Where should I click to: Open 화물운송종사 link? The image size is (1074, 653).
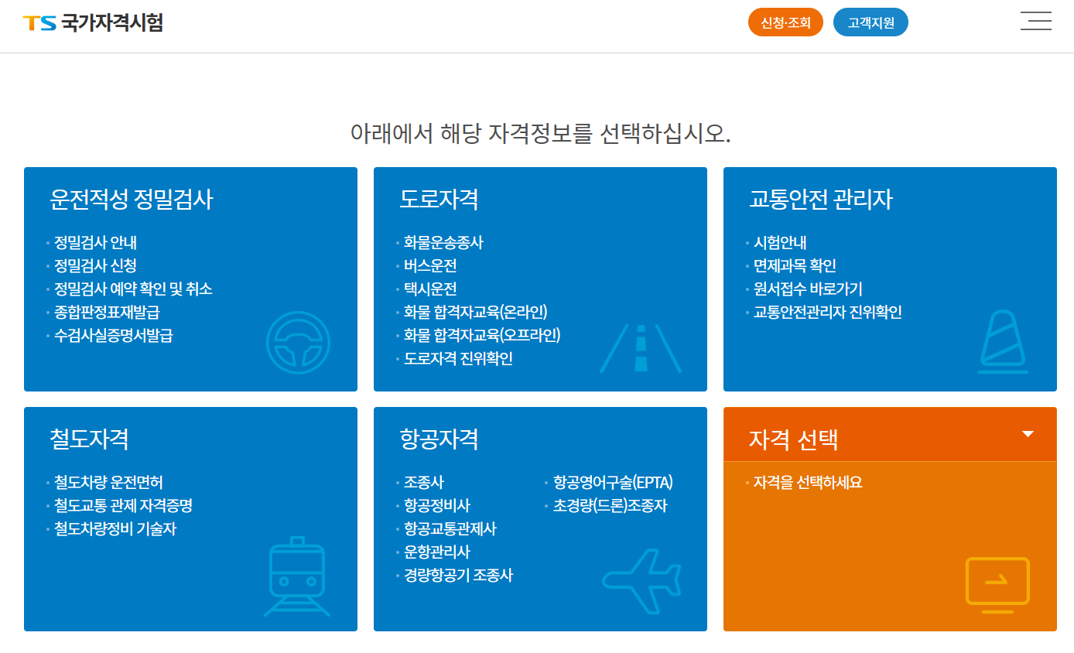point(443,243)
